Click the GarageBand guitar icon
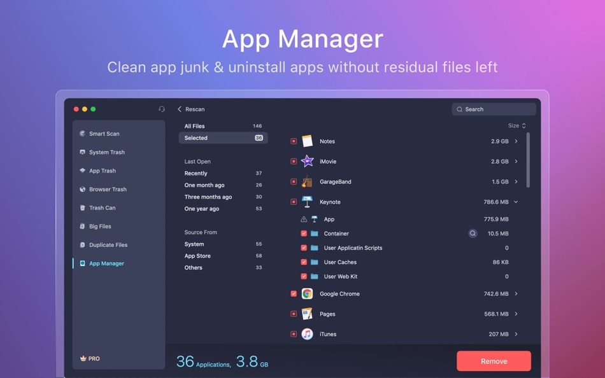The height and width of the screenshot is (378, 605). [x=307, y=181]
